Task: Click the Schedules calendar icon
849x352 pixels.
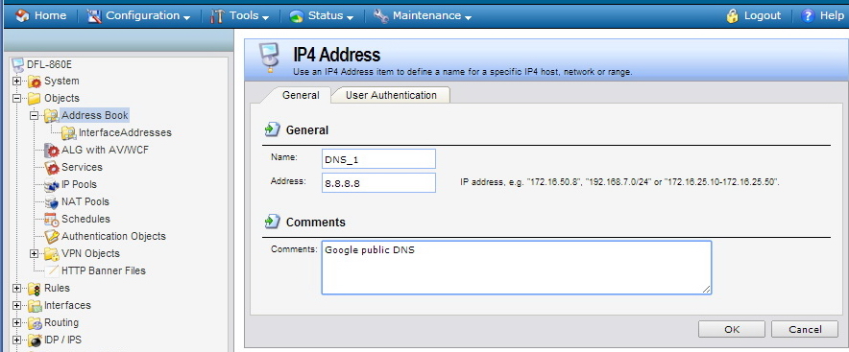Action: 52,219
